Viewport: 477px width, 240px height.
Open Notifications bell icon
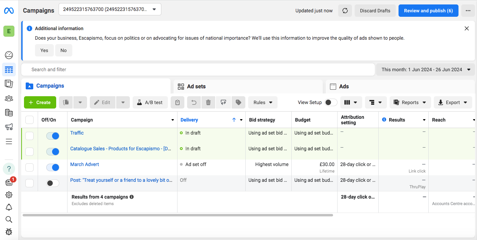(x=9, y=207)
